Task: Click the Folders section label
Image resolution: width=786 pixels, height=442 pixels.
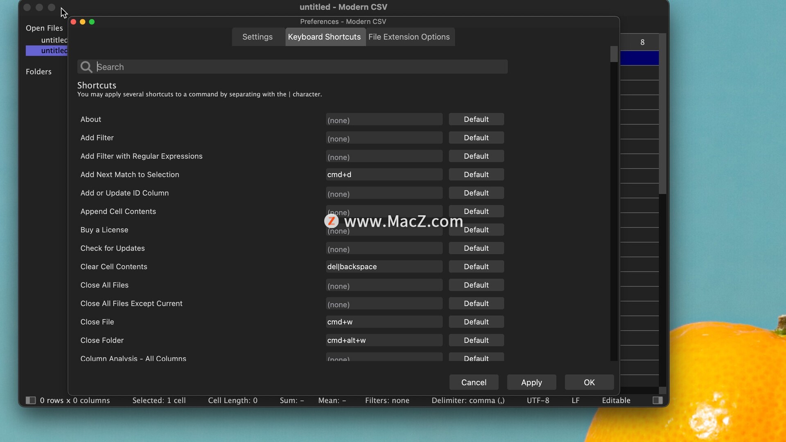Action: [x=38, y=72]
